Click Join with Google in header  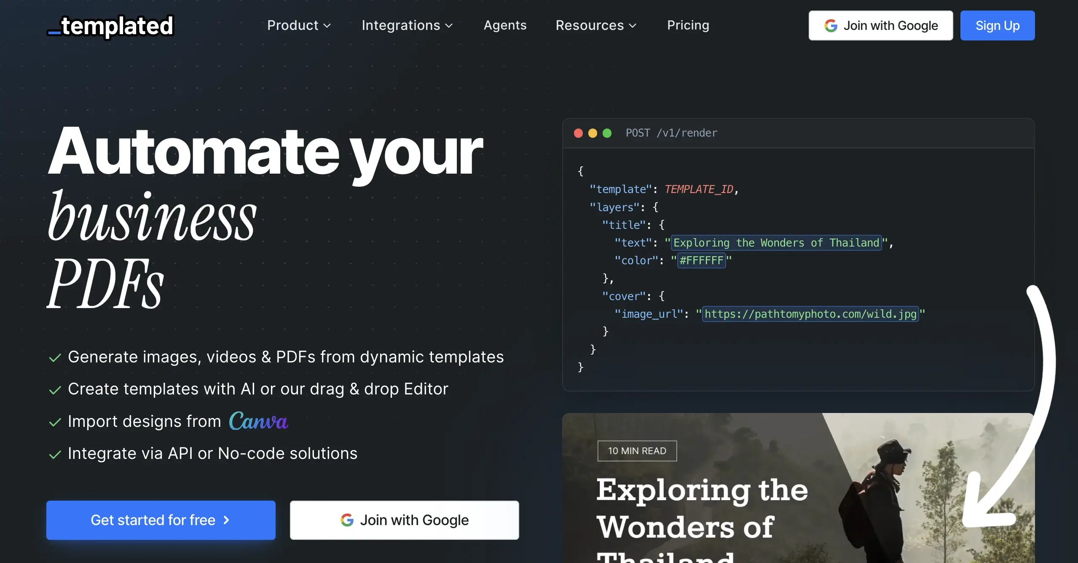pyautogui.click(x=880, y=26)
